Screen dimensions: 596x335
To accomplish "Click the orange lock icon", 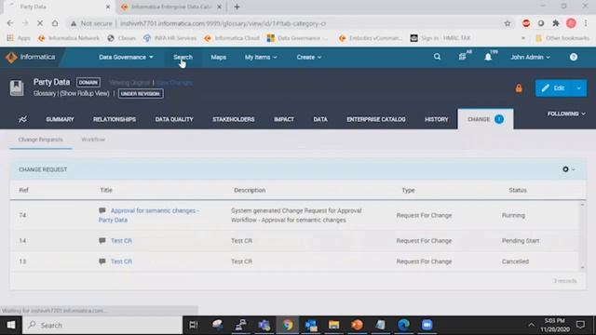I will (519, 88).
